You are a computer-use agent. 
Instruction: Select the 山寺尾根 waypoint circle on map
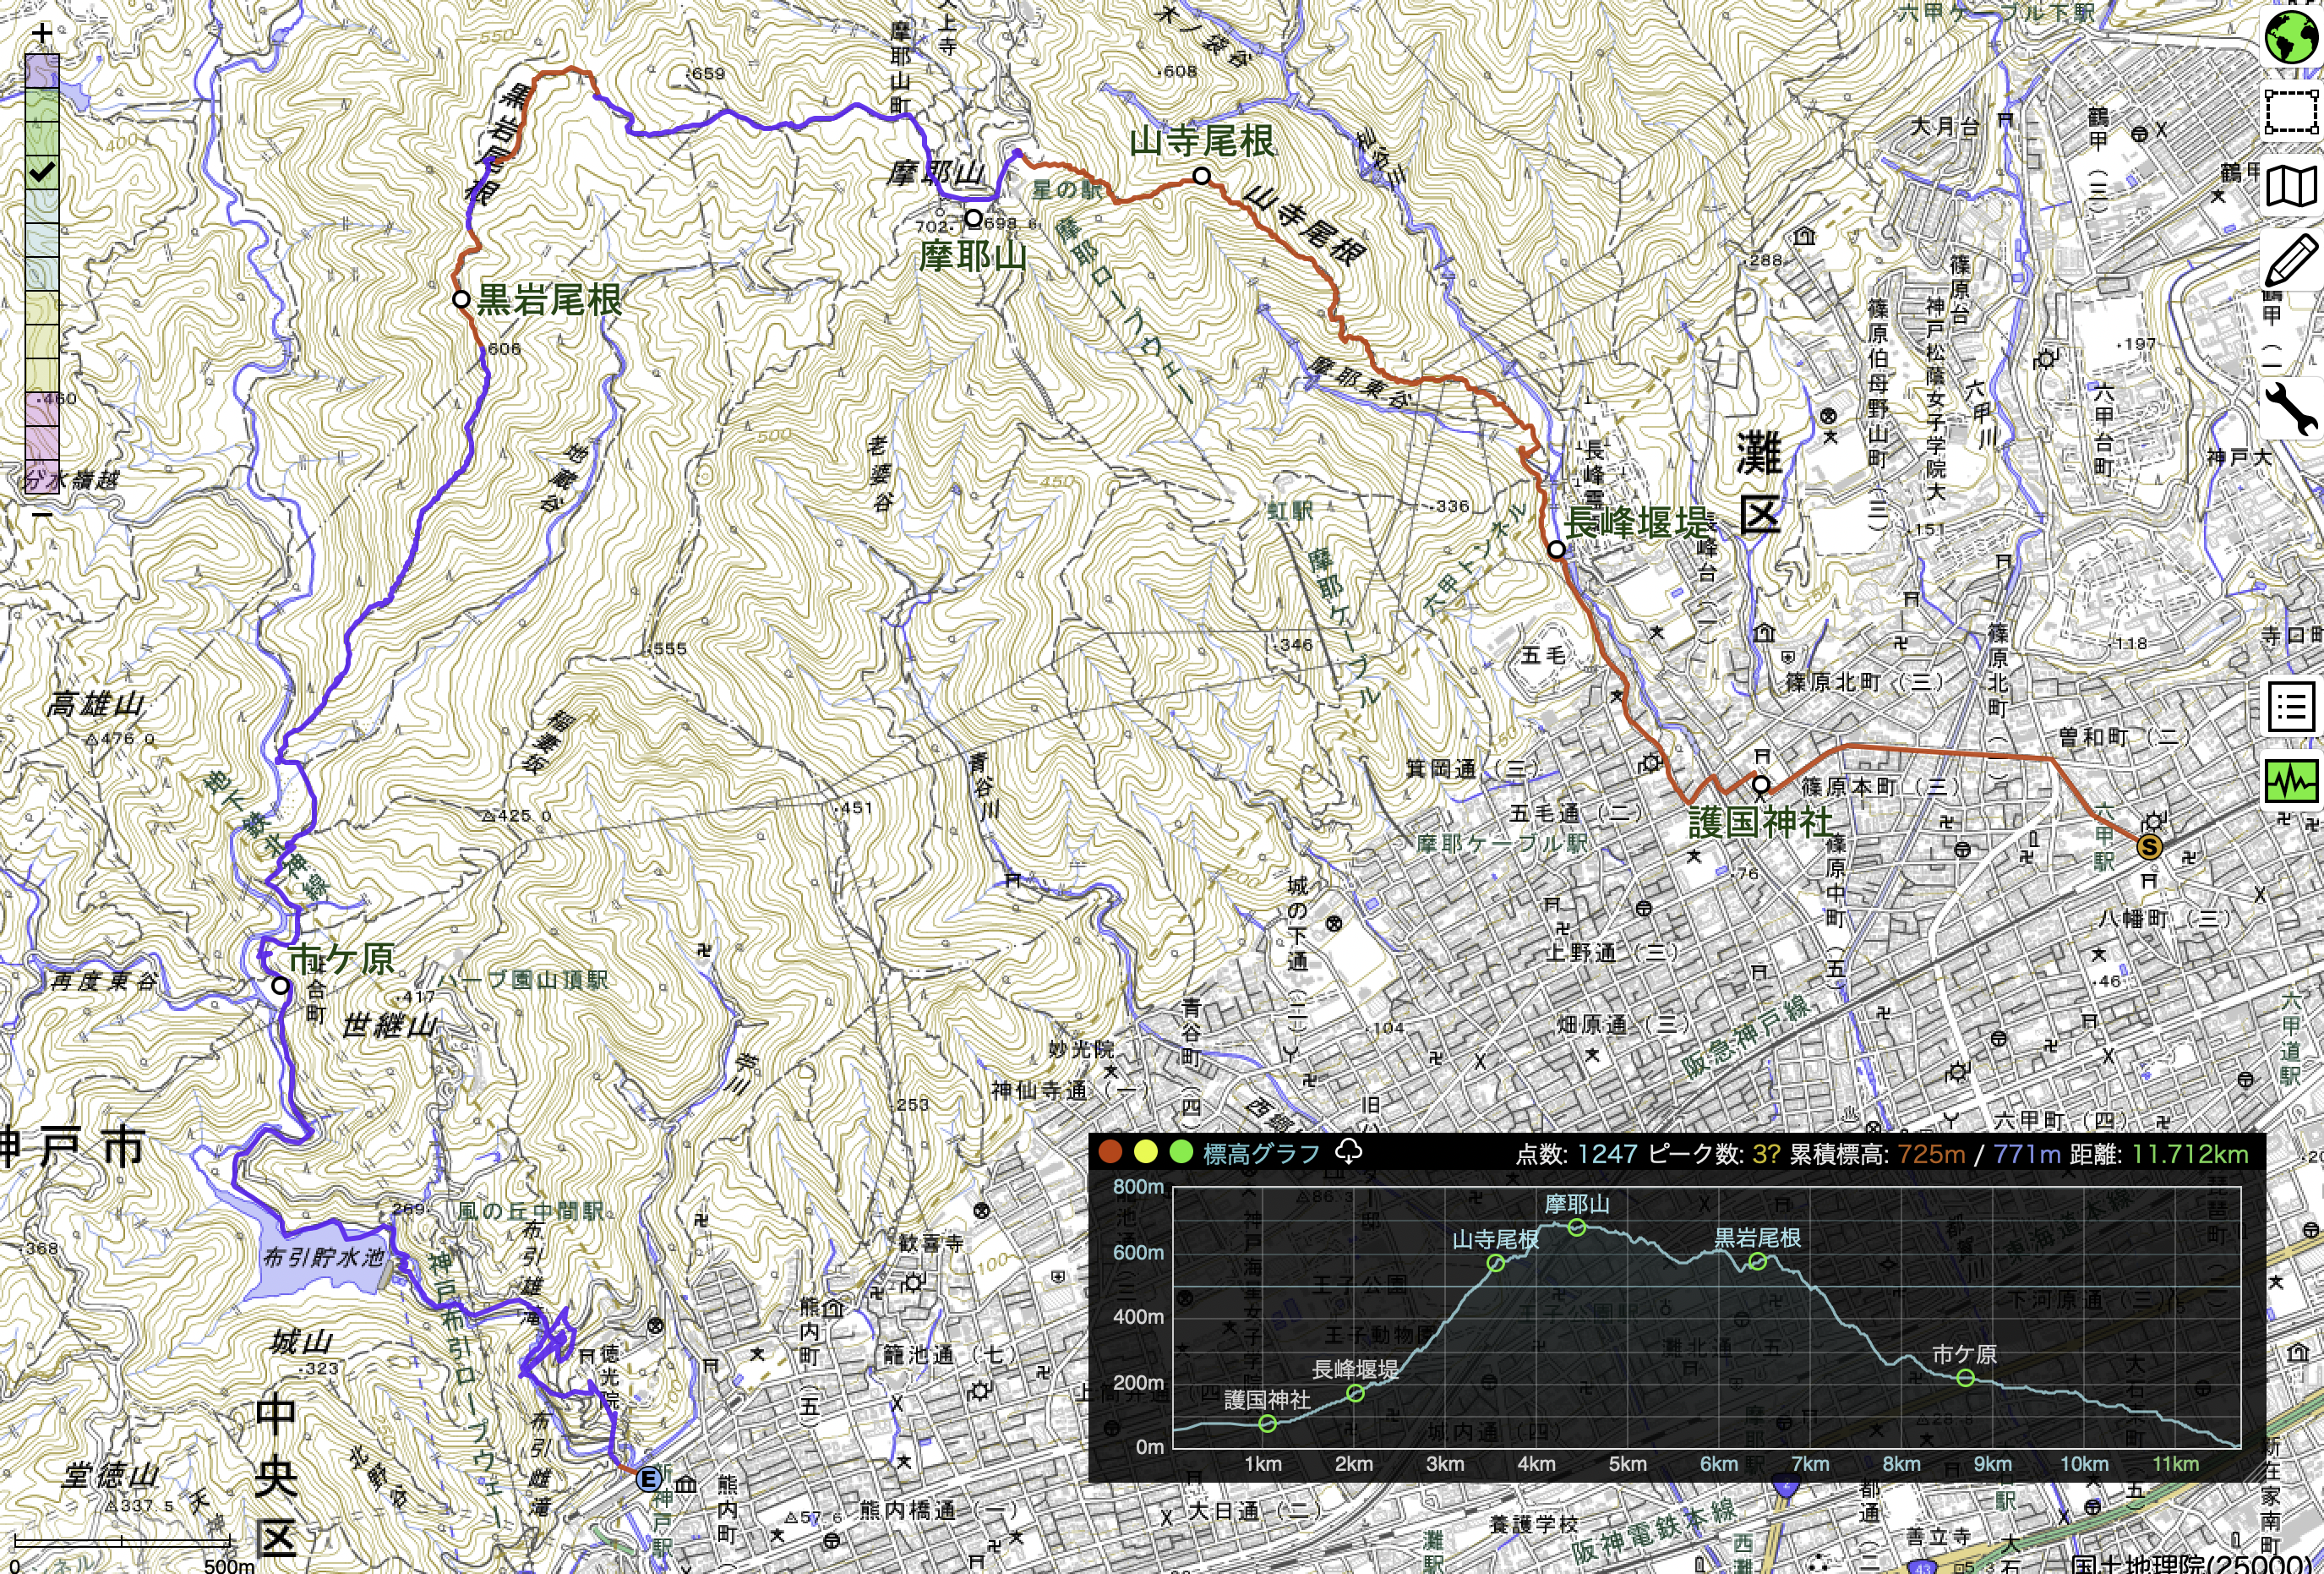point(1202,176)
